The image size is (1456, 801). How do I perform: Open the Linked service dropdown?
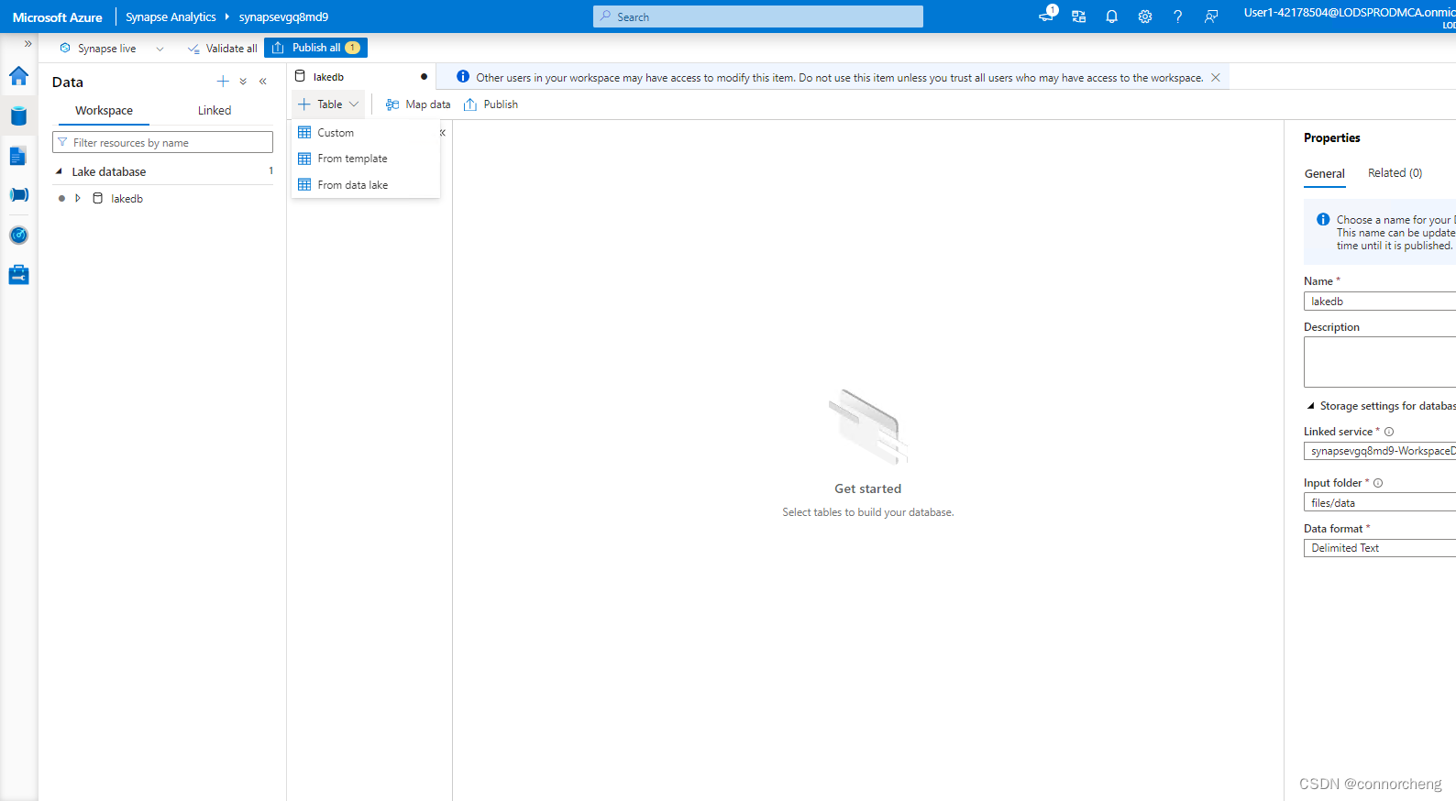coord(1380,451)
